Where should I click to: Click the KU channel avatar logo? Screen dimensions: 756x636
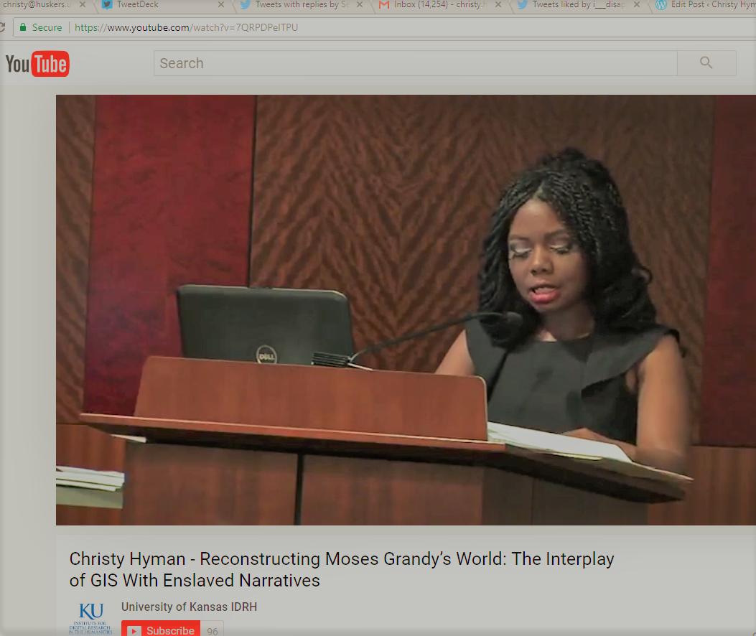coord(90,617)
